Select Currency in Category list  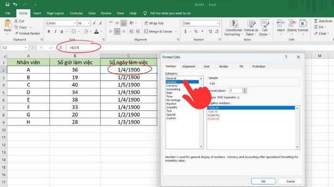click(x=172, y=85)
